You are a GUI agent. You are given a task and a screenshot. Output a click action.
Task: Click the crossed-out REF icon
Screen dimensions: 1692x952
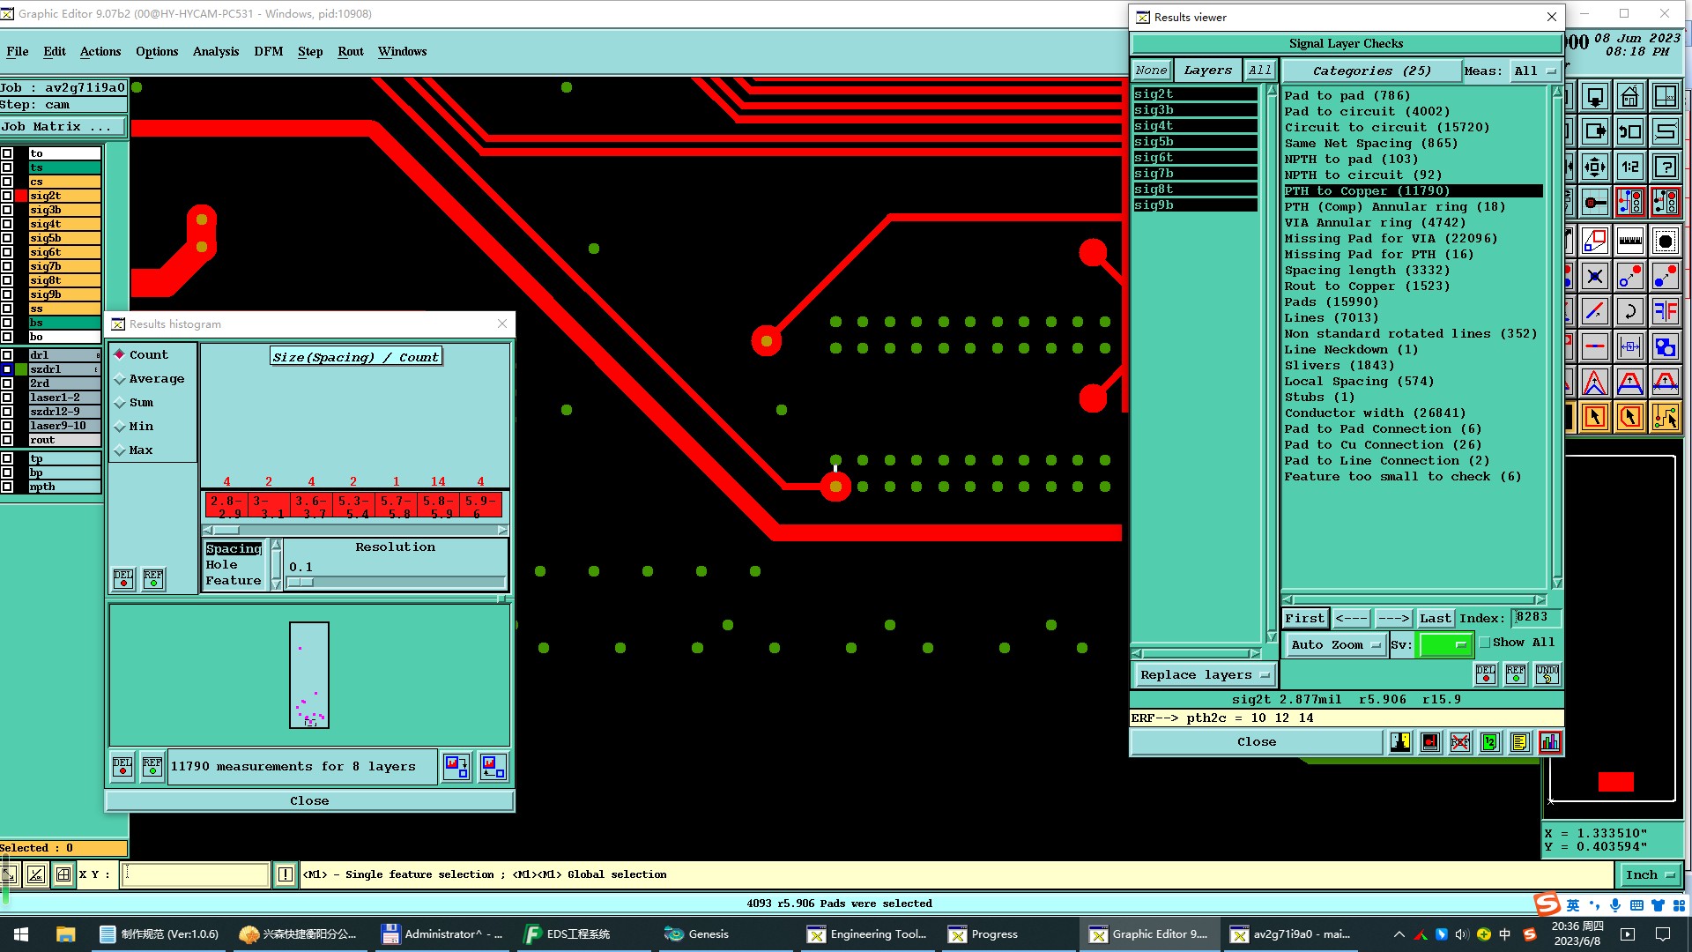coord(1459,742)
